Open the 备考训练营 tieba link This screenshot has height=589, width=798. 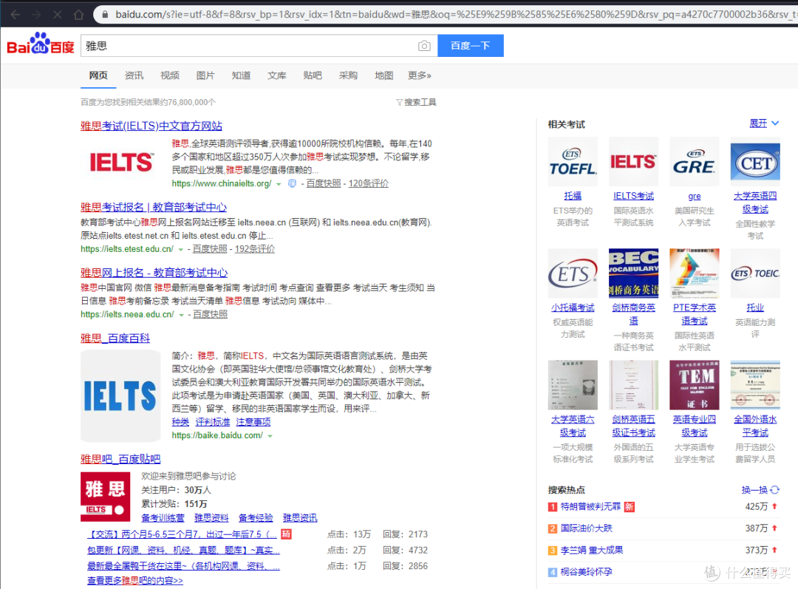pos(163,518)
